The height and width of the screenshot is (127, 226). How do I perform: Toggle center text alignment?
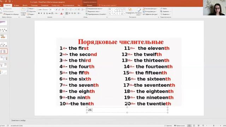tap(69, 13)
